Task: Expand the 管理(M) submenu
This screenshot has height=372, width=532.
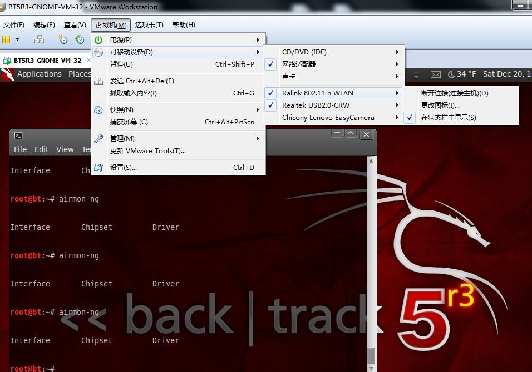Action: pos(179,138)
